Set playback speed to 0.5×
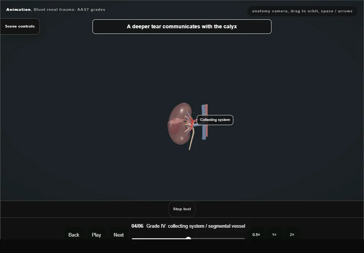 (x=256, y=234)
